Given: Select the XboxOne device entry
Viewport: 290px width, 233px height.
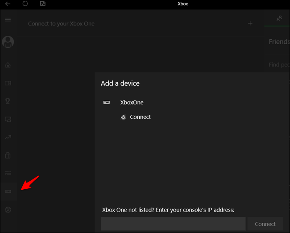Looking at the screenshot, I should coord(132,102).
